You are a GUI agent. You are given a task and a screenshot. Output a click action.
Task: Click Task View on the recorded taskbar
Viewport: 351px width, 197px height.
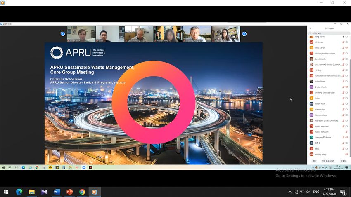point(17,167)
